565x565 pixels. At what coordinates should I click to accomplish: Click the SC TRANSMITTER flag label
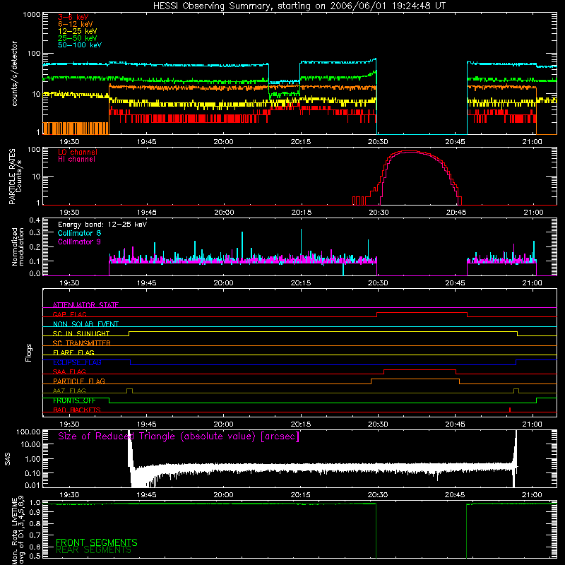(82, 343)
